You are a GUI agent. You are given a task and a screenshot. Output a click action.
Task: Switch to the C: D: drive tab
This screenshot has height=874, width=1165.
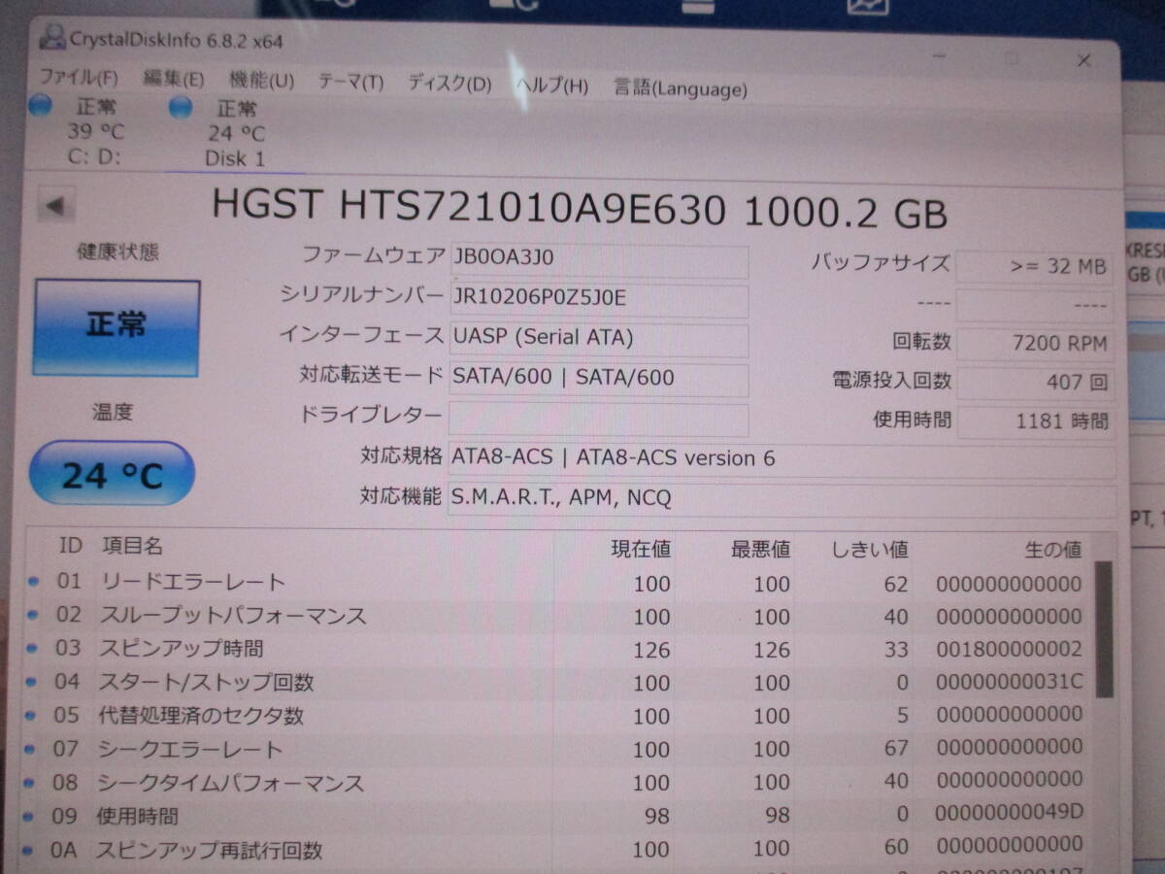(95, 131)
